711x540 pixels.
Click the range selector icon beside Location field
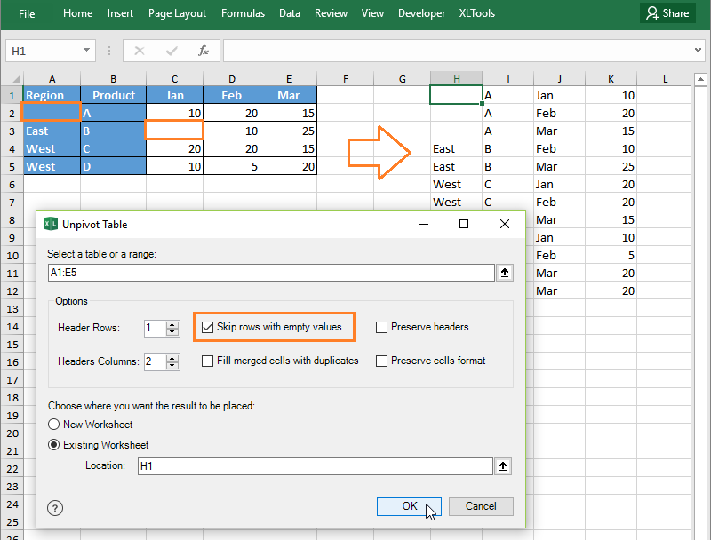tap(505, 466)
